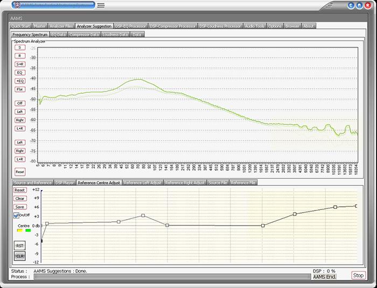
Task: Click the +EQ spectrum button
Action: [20, 81]
